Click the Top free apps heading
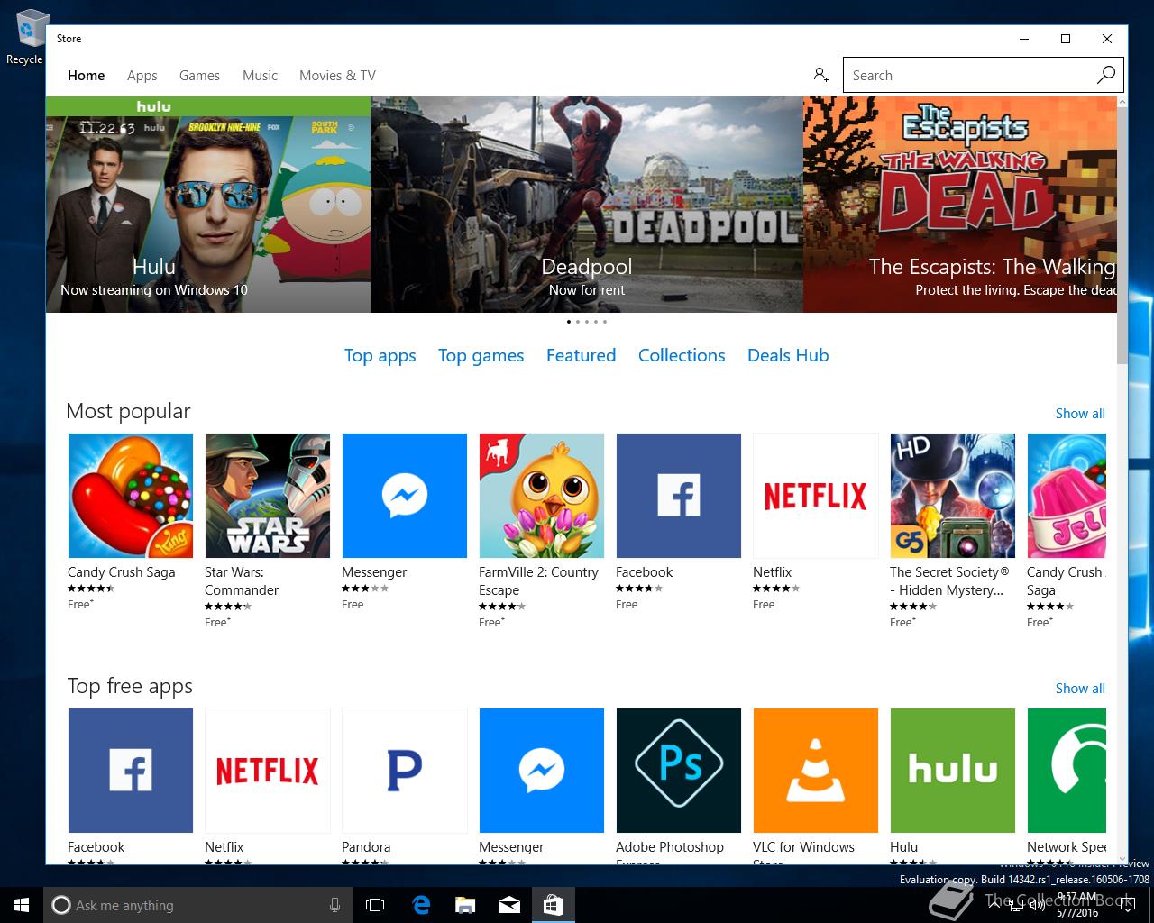The height and width of the screenshot is (923, 1154). tap(130, 686)
